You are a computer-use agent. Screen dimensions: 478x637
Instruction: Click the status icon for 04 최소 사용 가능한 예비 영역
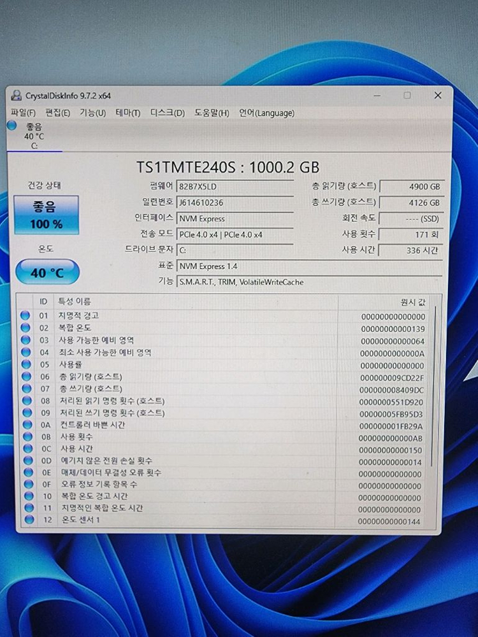(x=26, y=352)
